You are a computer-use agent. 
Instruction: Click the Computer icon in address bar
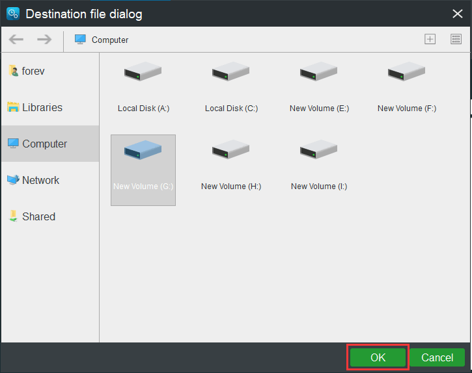[80, 40]
